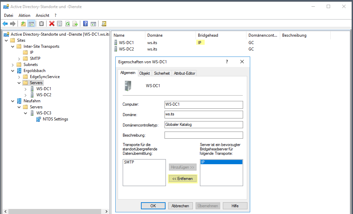353x214 pixels.
Task: Open the Aktion menu
Action: tap(24, 15)
